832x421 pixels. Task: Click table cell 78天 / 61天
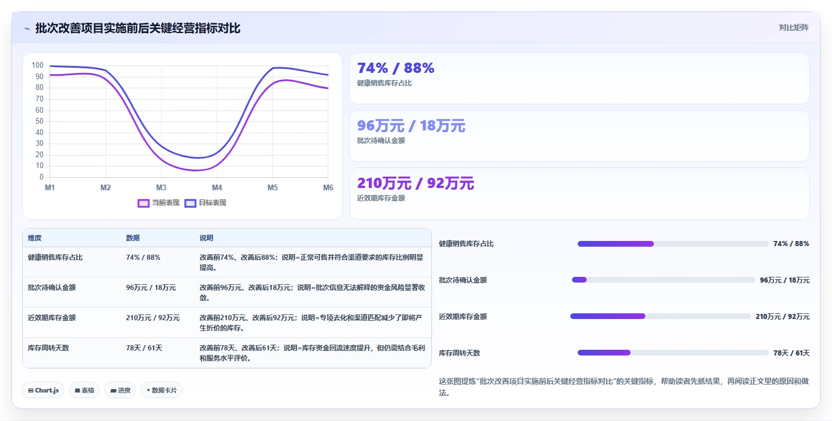coord(144,348)
